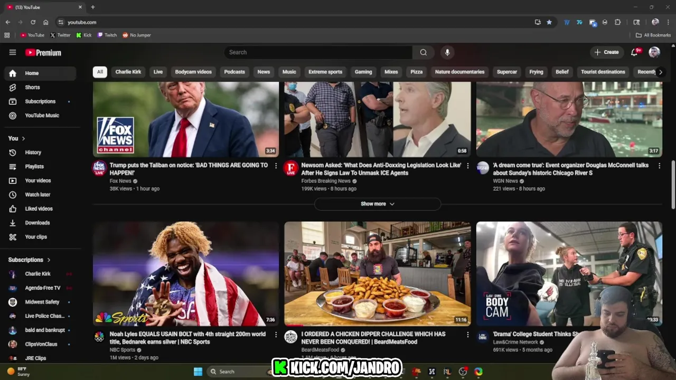Play the Chicken Dipper Challenge thumbnail

(377, 274)
